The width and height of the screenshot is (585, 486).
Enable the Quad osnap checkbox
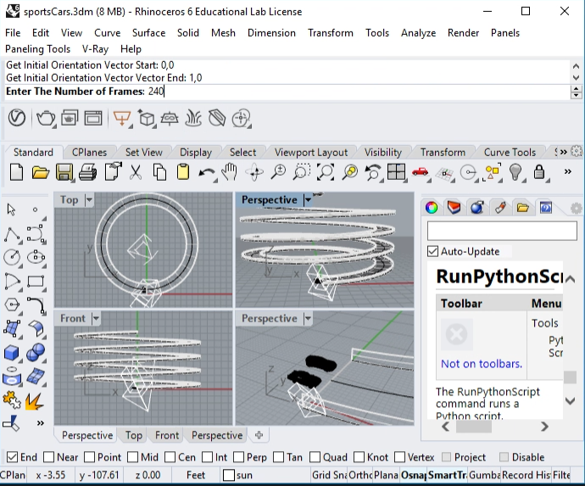[315, 457]
